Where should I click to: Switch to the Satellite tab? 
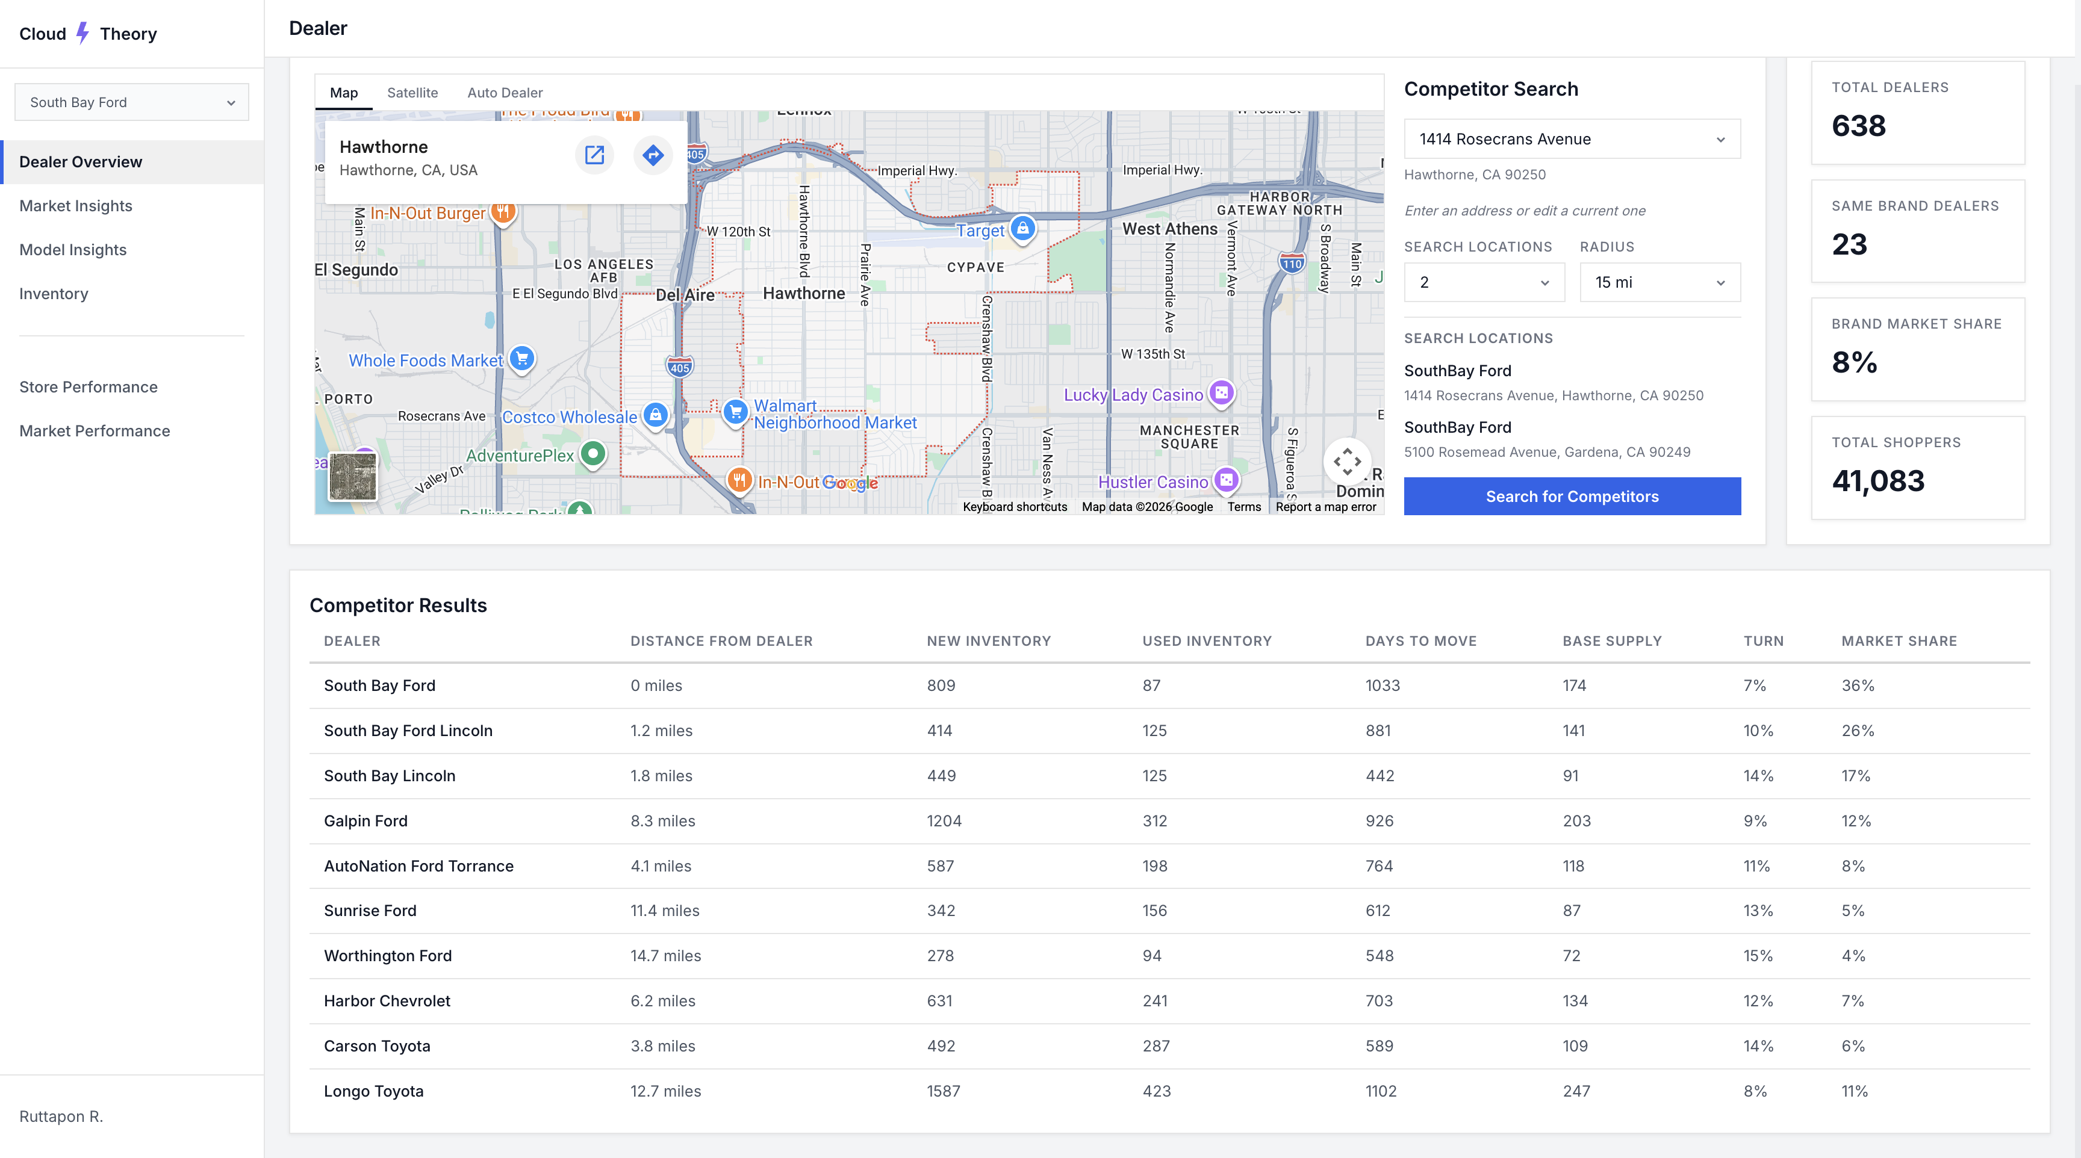coord(412,93)
